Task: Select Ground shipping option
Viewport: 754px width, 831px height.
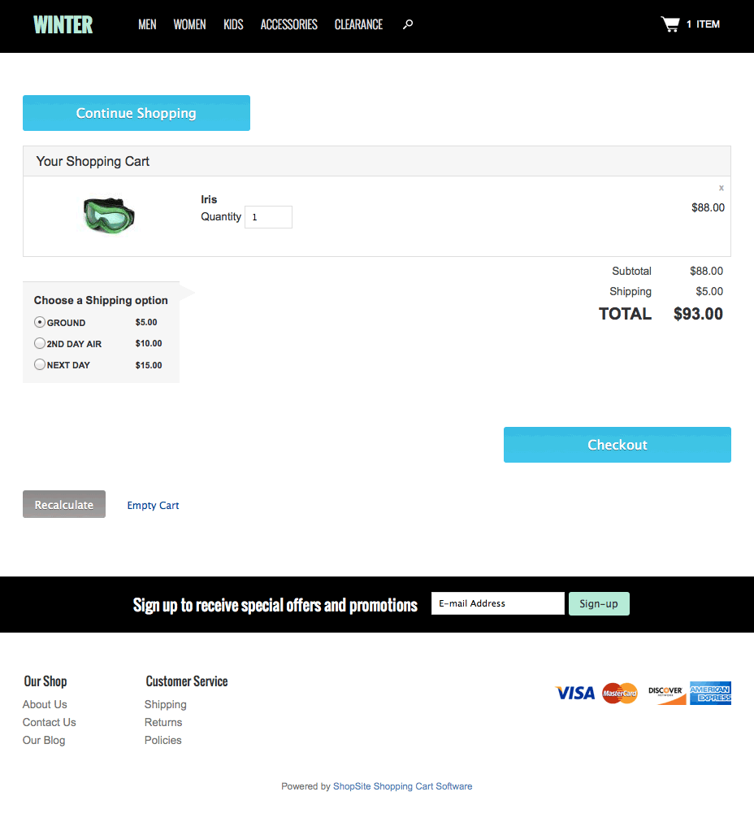Action: click(x=40, y=322)
